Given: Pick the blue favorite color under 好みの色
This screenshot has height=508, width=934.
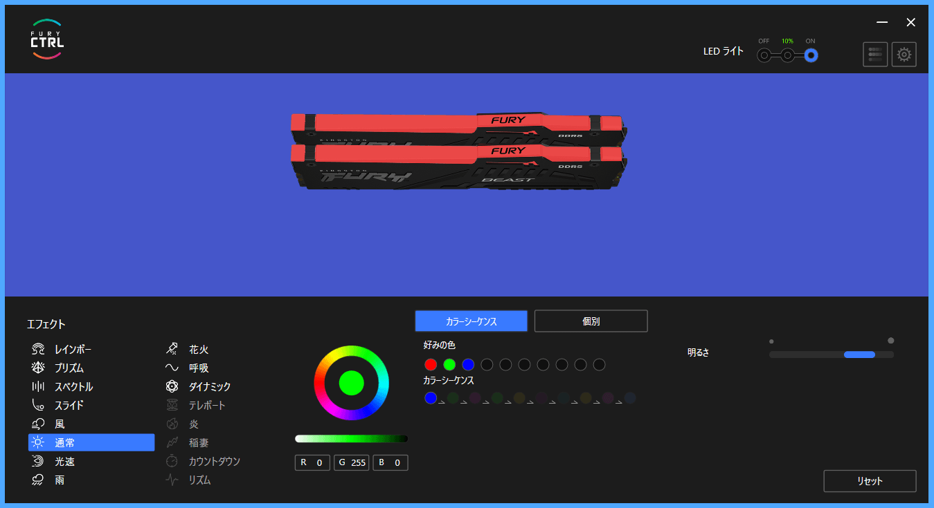Looking at the screenshot, I should 468,364.
